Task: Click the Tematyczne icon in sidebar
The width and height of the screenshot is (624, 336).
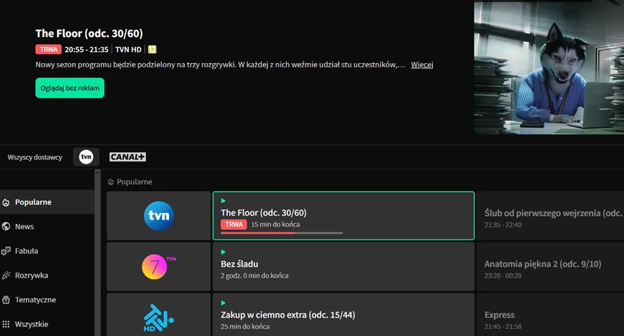Action: coord(6,300)
